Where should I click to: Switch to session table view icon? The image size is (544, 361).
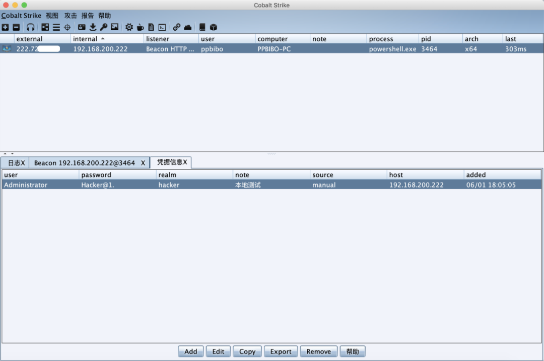click(x=56, y=27)
